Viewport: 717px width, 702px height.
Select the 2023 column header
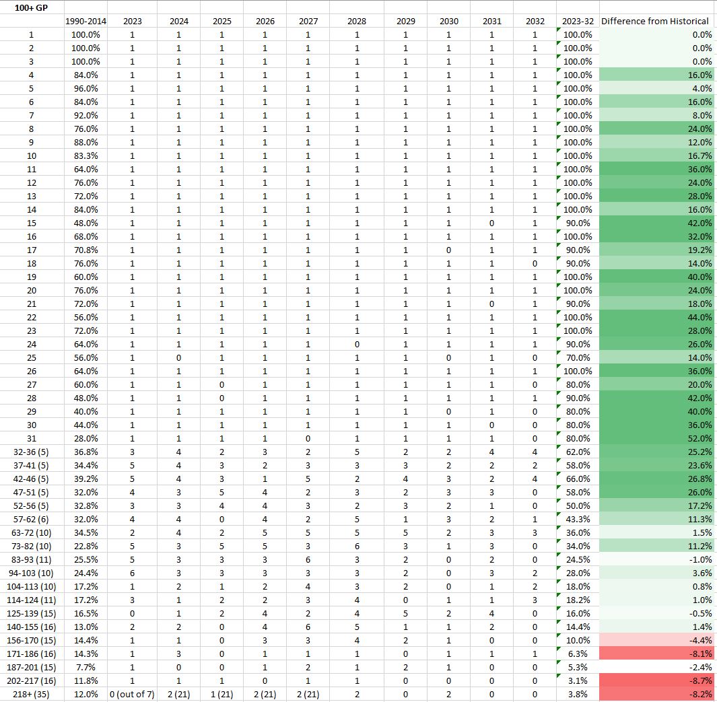133,21
